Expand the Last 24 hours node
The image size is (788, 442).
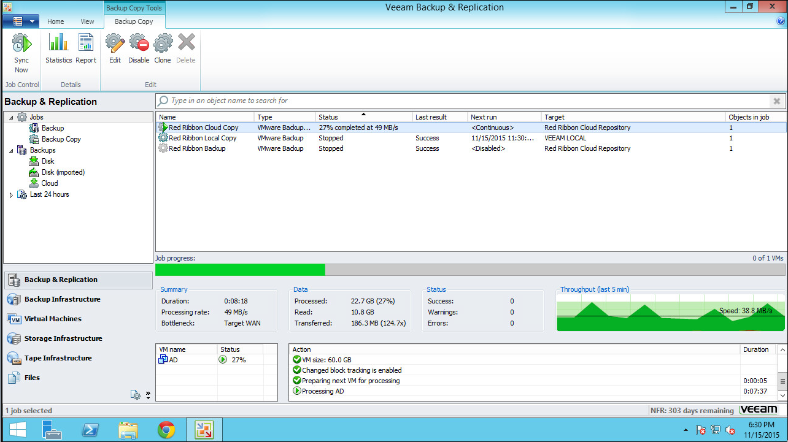[11, 195]
